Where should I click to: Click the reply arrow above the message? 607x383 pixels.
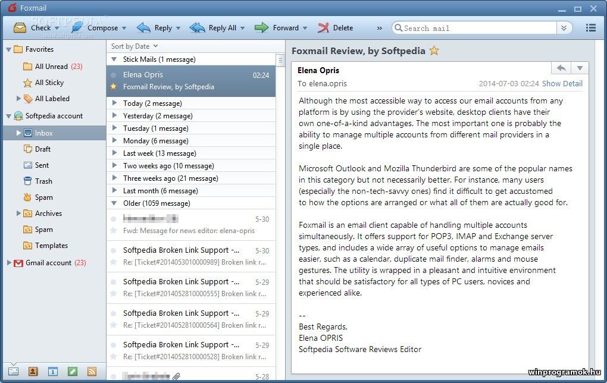pos(560,68)
